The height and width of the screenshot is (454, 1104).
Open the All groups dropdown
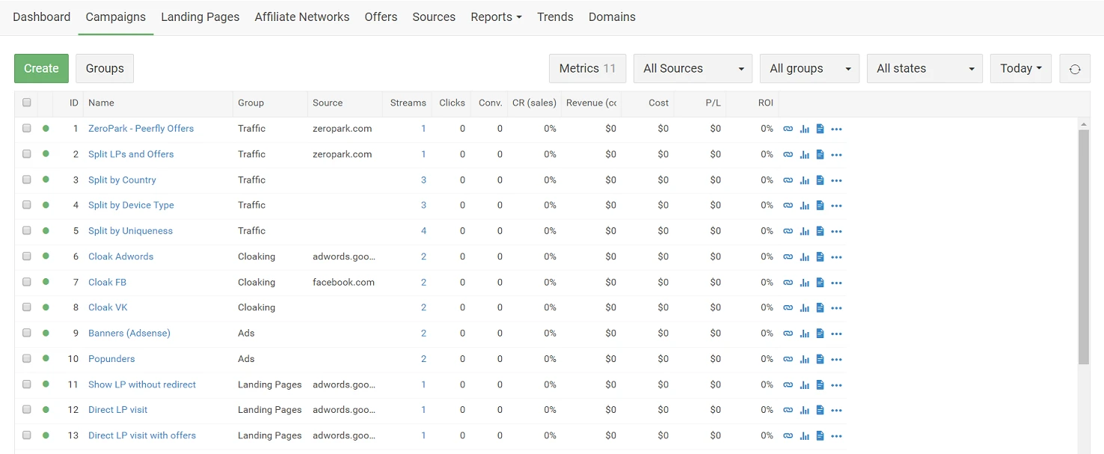tap(809, 69)
